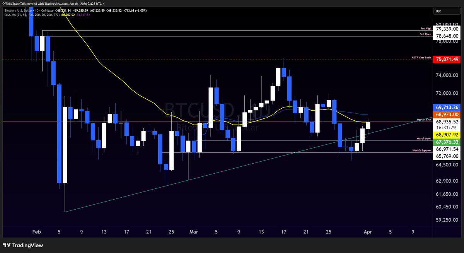Click the countdown timer 16:31:29
This screenshot has height=253, width=464.
[447, 128]
